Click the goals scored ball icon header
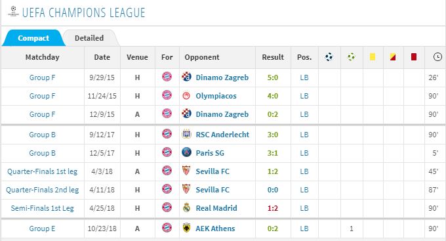The width and height of the screenshot is (446, 241). [329, 57]
